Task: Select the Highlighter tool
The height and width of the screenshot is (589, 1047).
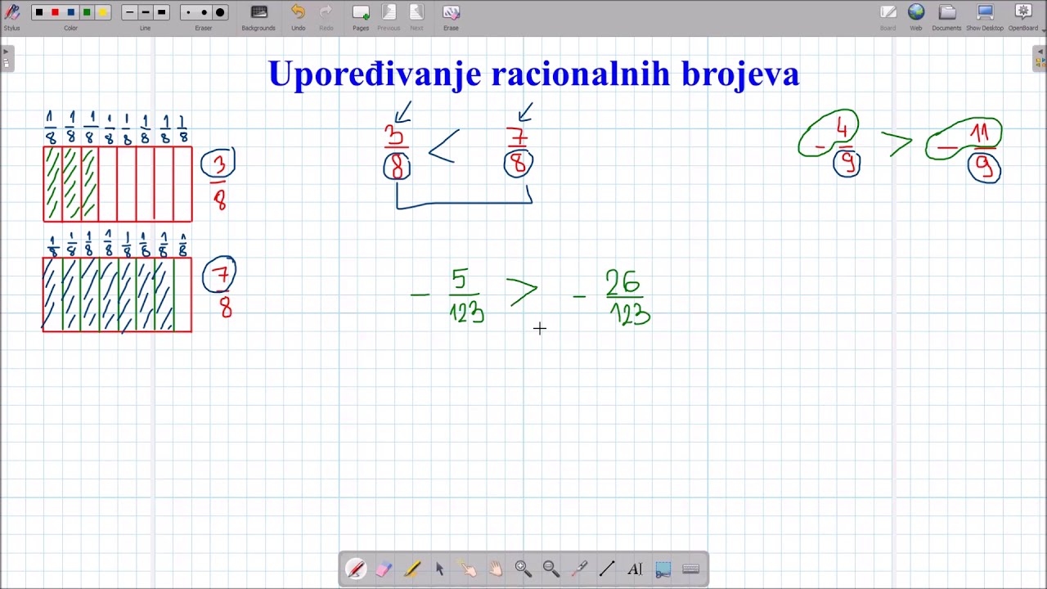Action: pyautogui.click(x=411, y=569)
